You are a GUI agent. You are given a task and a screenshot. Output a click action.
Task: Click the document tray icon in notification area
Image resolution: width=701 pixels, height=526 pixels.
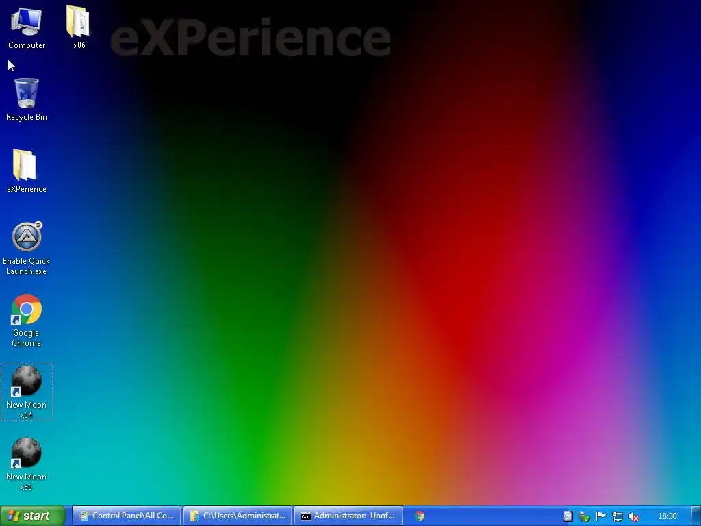568,516
